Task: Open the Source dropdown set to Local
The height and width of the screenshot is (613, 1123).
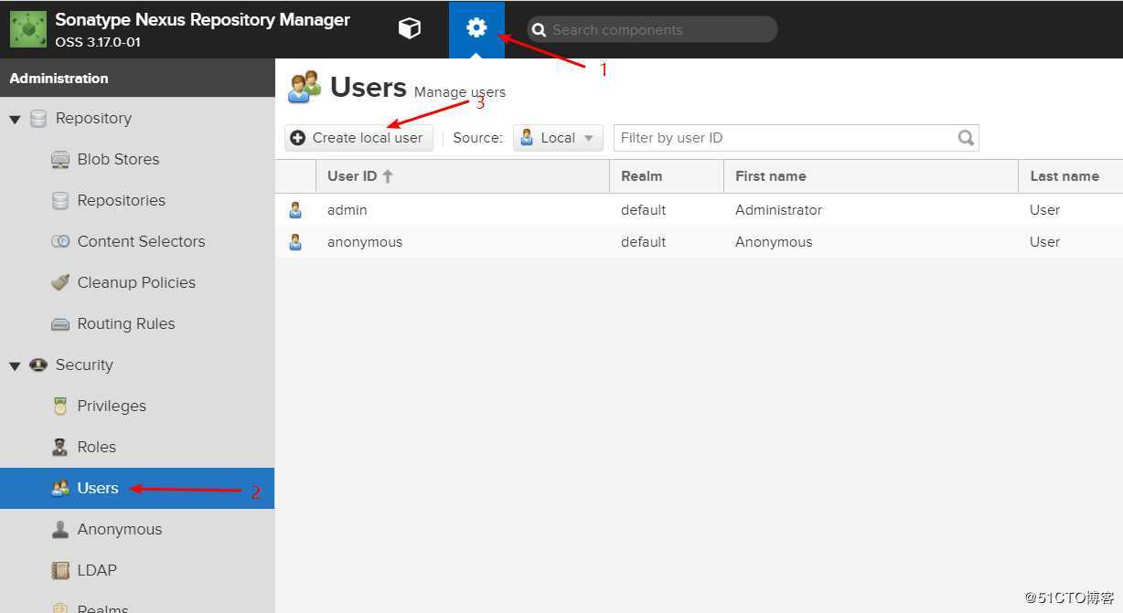Action: [x=558, y=138]
